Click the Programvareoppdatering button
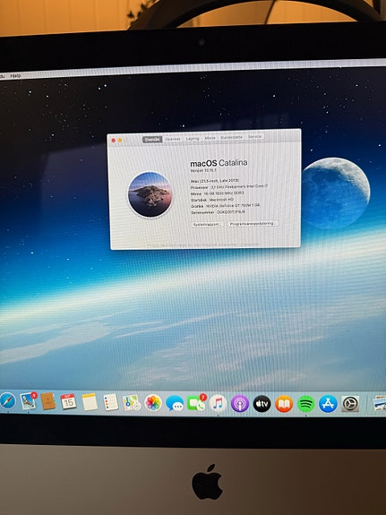Image resolution: width=386 pixels, height=515 pixels. 253,224
